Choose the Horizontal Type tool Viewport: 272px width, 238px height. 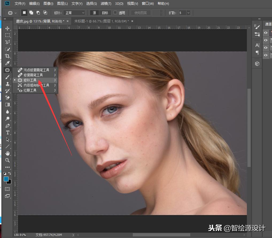pos(7,132)
